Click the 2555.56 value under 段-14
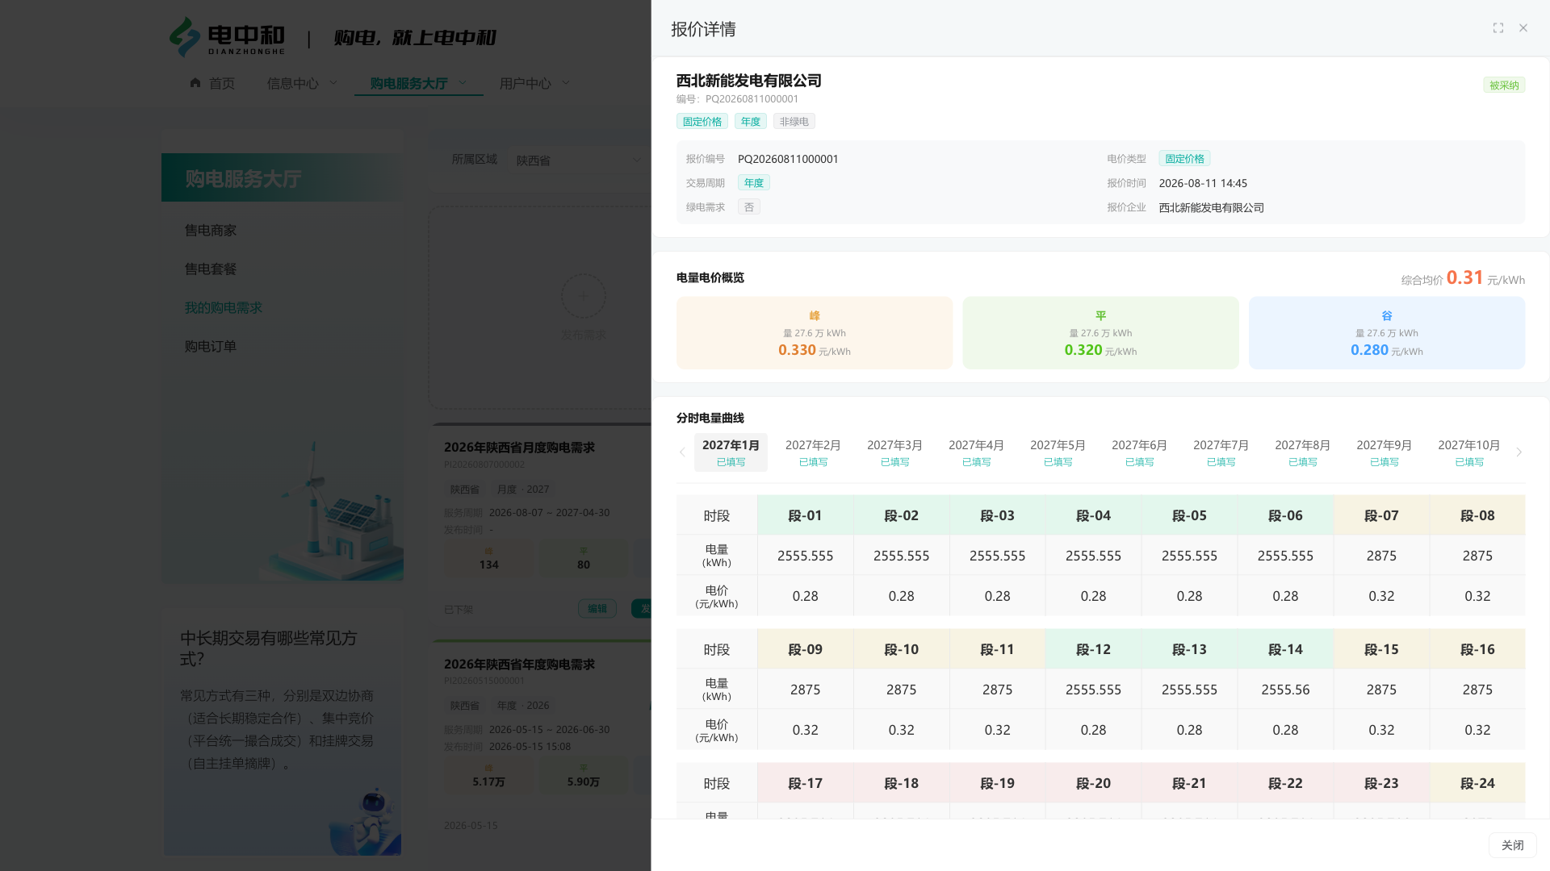 pos(1285,690)
